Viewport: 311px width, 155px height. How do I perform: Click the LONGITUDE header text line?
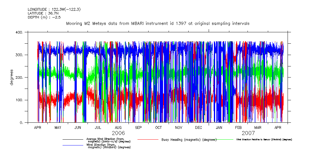click(54, 9)
